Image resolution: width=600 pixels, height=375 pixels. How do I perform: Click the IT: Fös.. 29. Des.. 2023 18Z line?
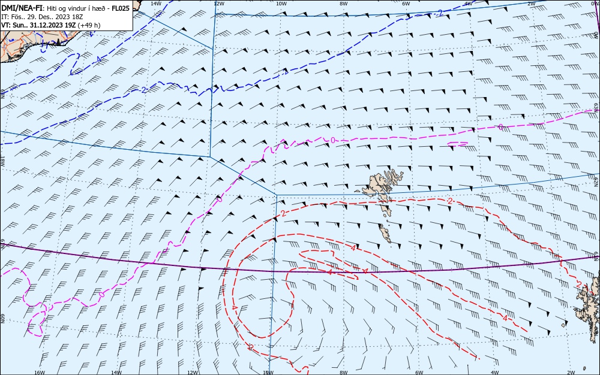[x=42, y=17]
